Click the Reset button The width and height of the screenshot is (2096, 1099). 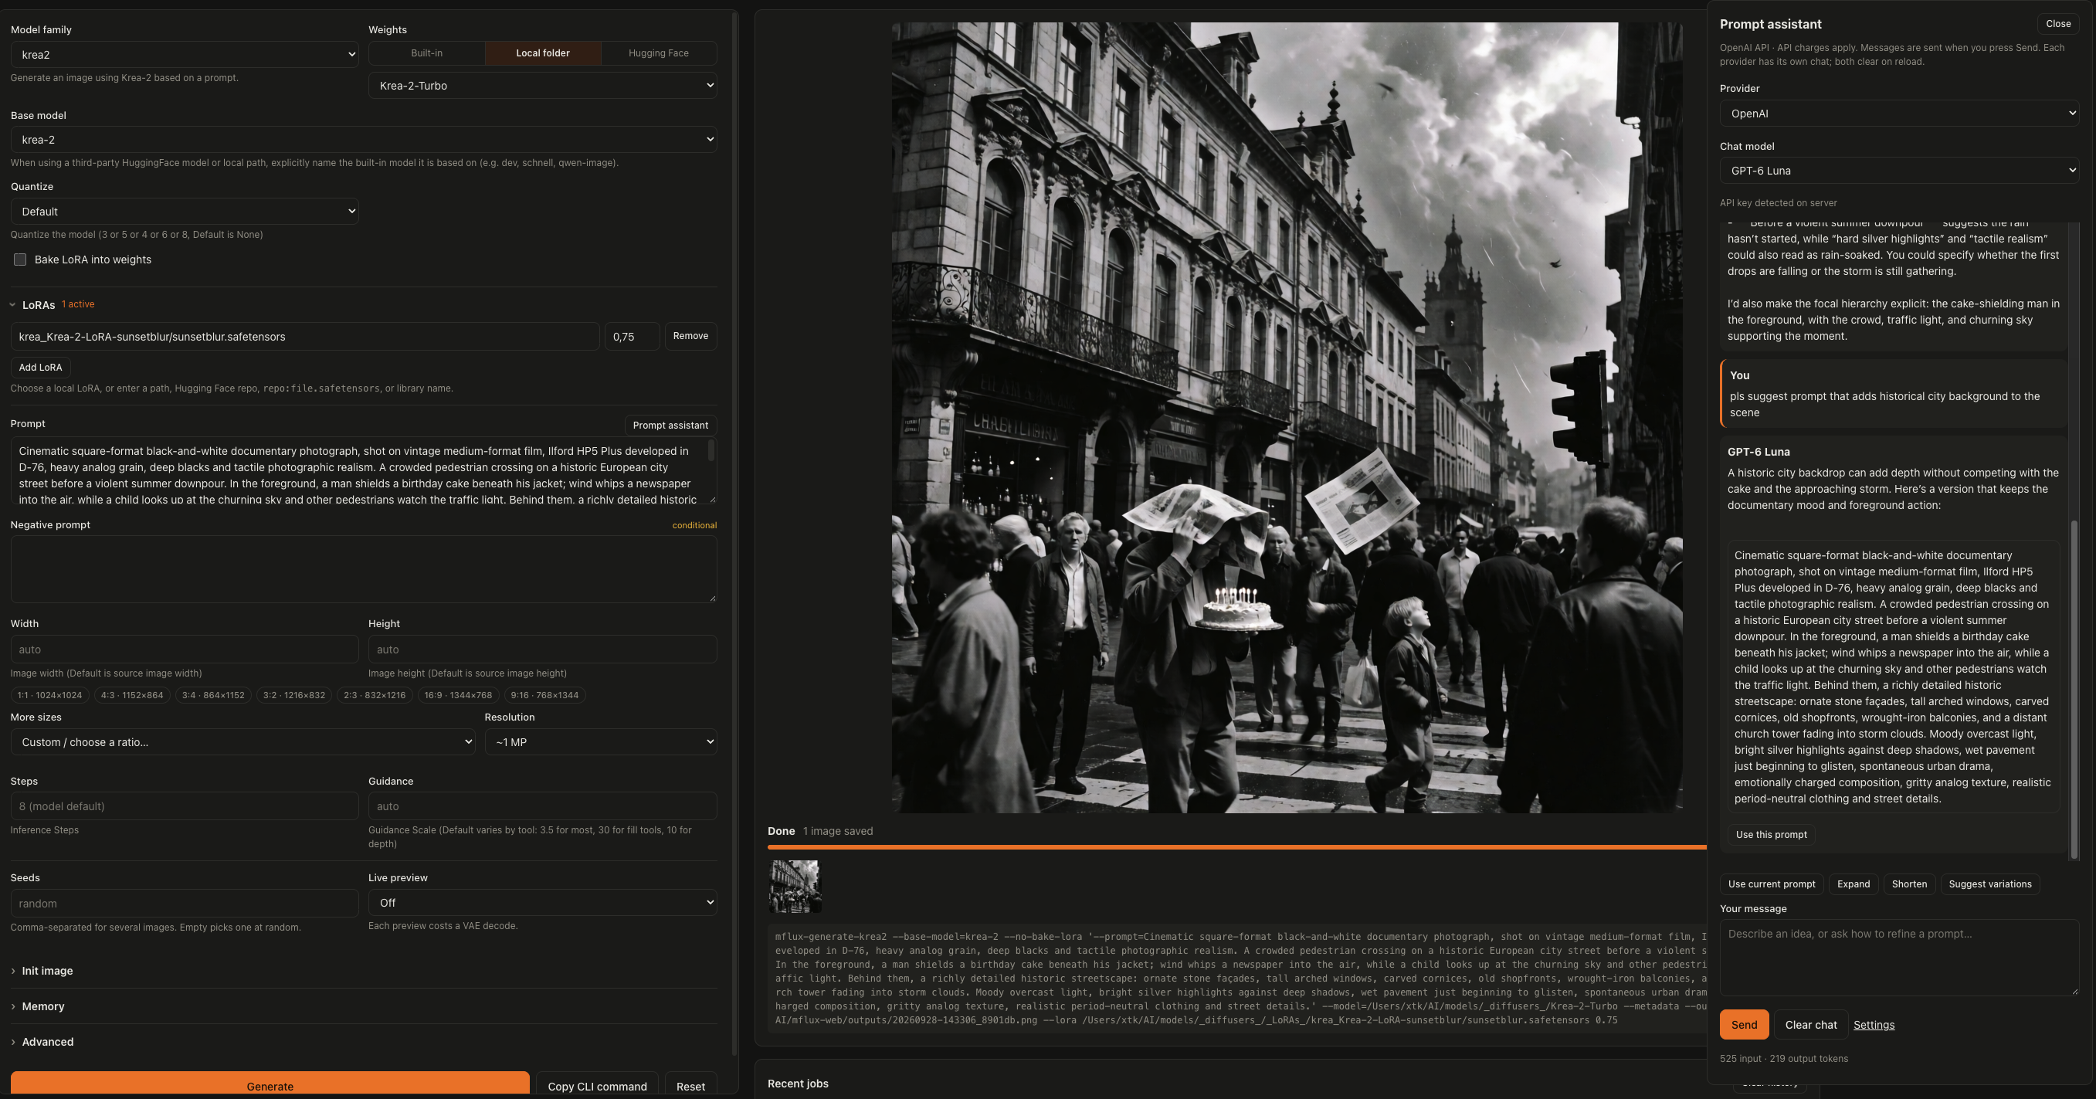[x=690, y=1085]
